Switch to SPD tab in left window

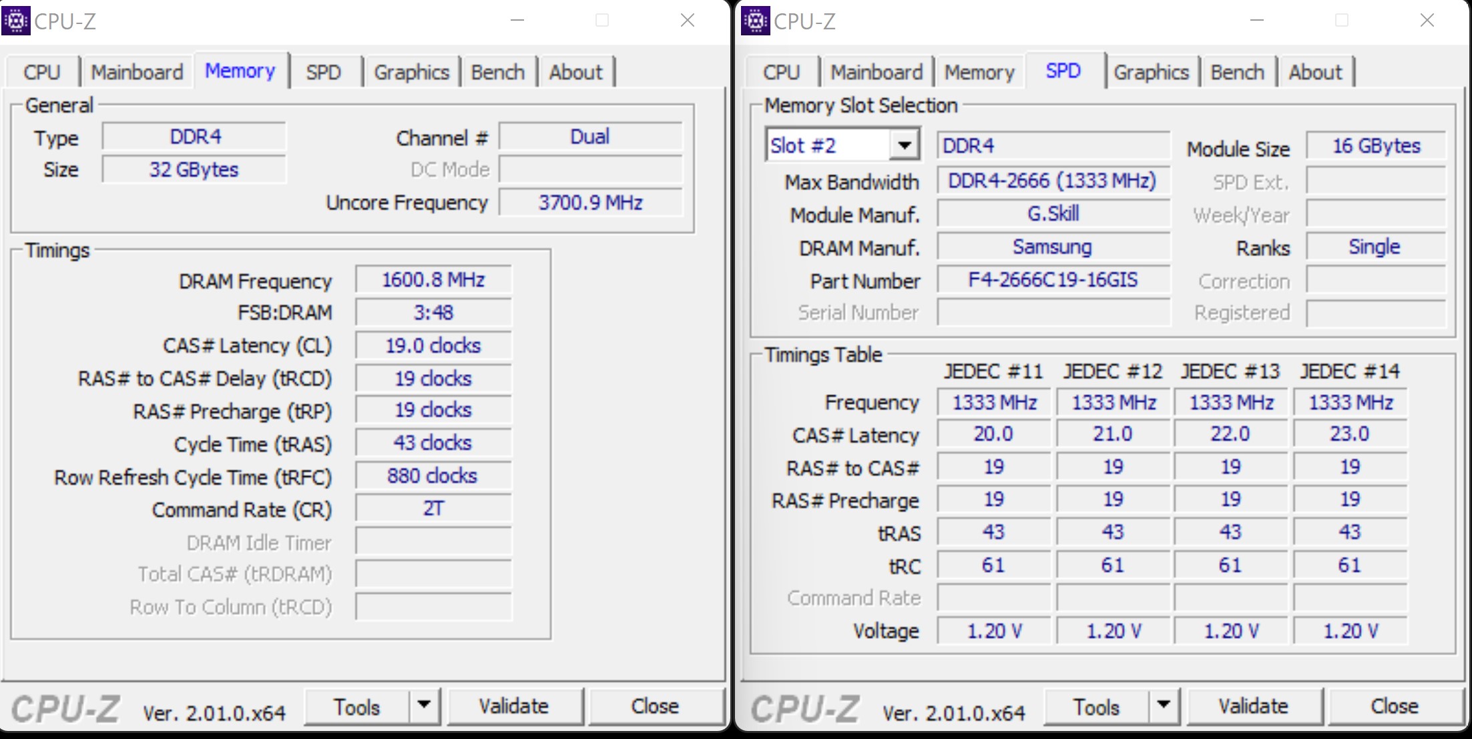(x=324, y=72)
